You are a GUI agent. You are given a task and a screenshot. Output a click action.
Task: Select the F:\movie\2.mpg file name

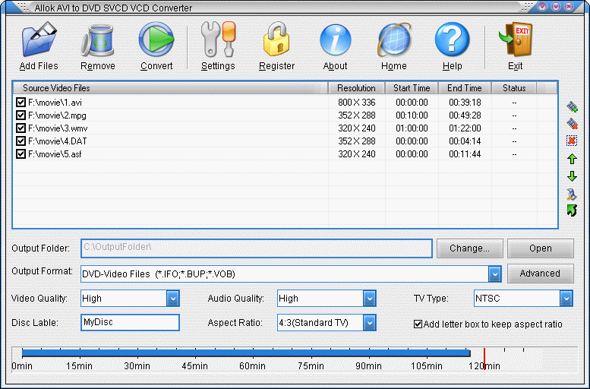pyautogui.click(x=57, y=115)
